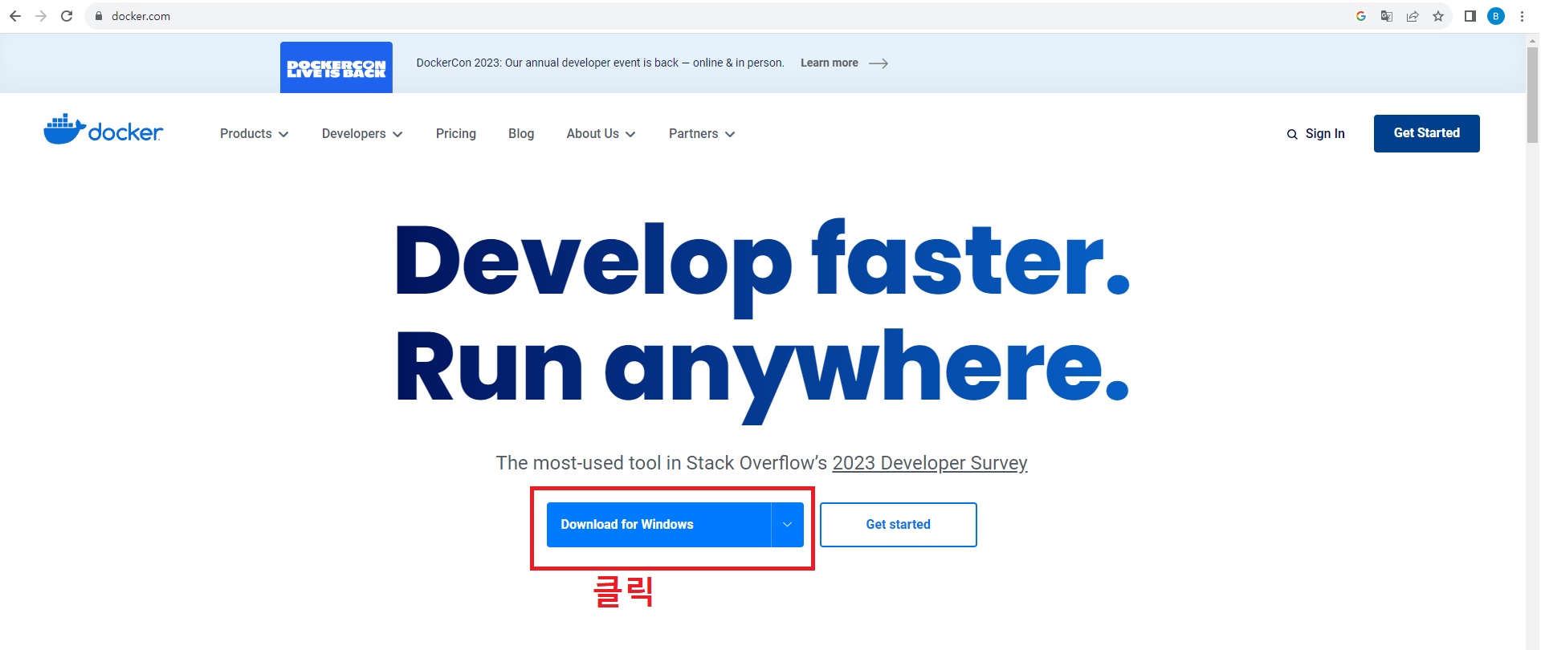Click the page vertical scrollbar thumb
This screenshot has width=1541, height=650.
(x=1533, y=95)
